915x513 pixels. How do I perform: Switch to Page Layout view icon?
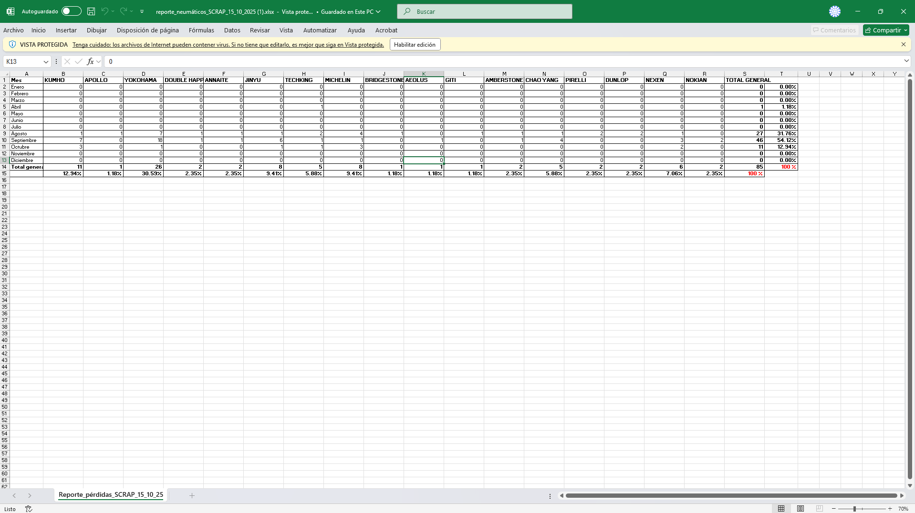(x=801, y=509)
